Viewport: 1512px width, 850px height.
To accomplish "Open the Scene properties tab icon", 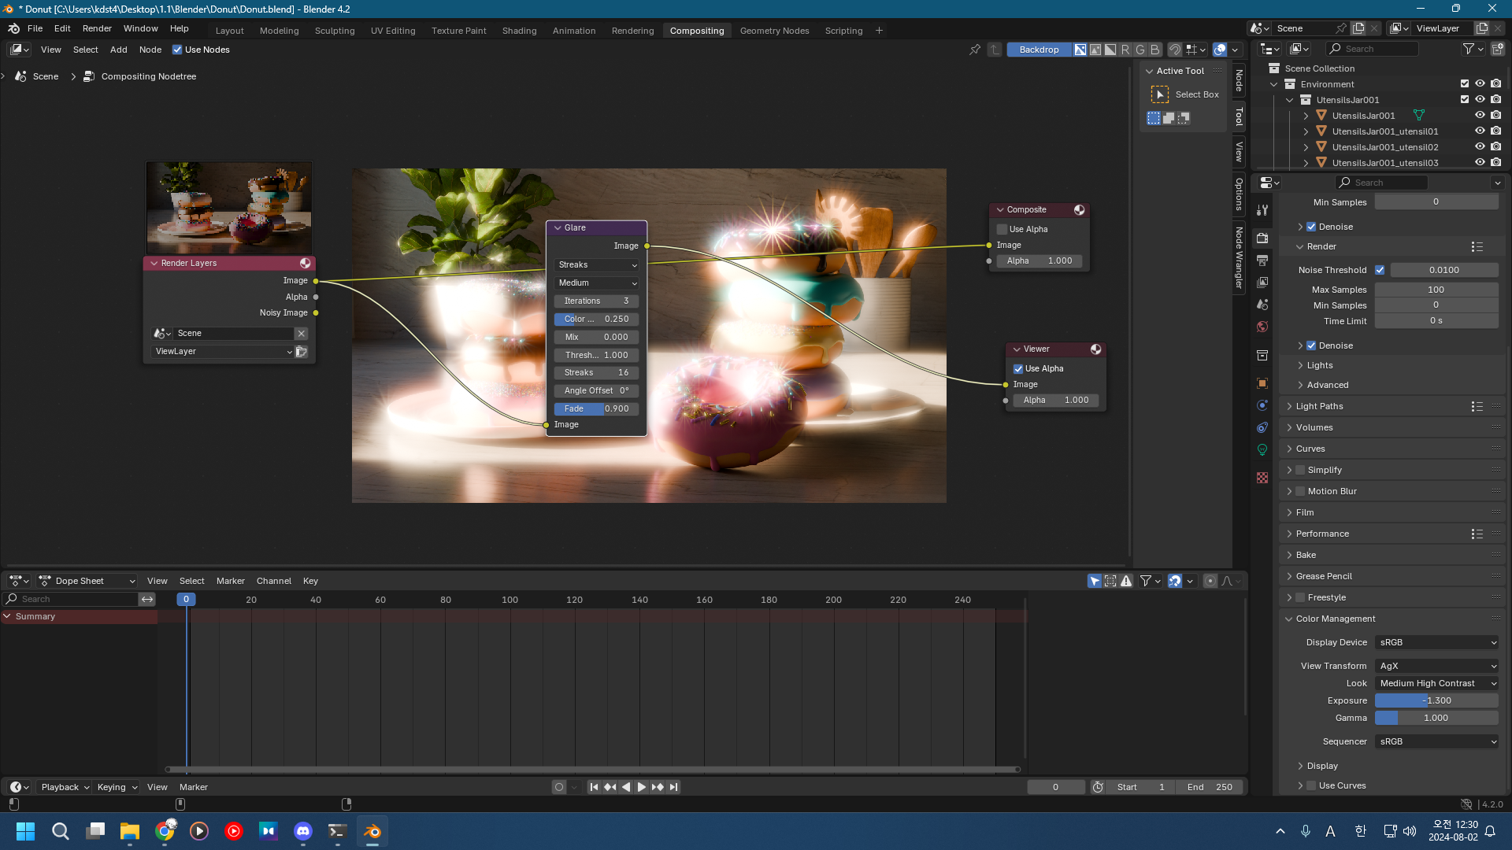I will coord(1262,304).
